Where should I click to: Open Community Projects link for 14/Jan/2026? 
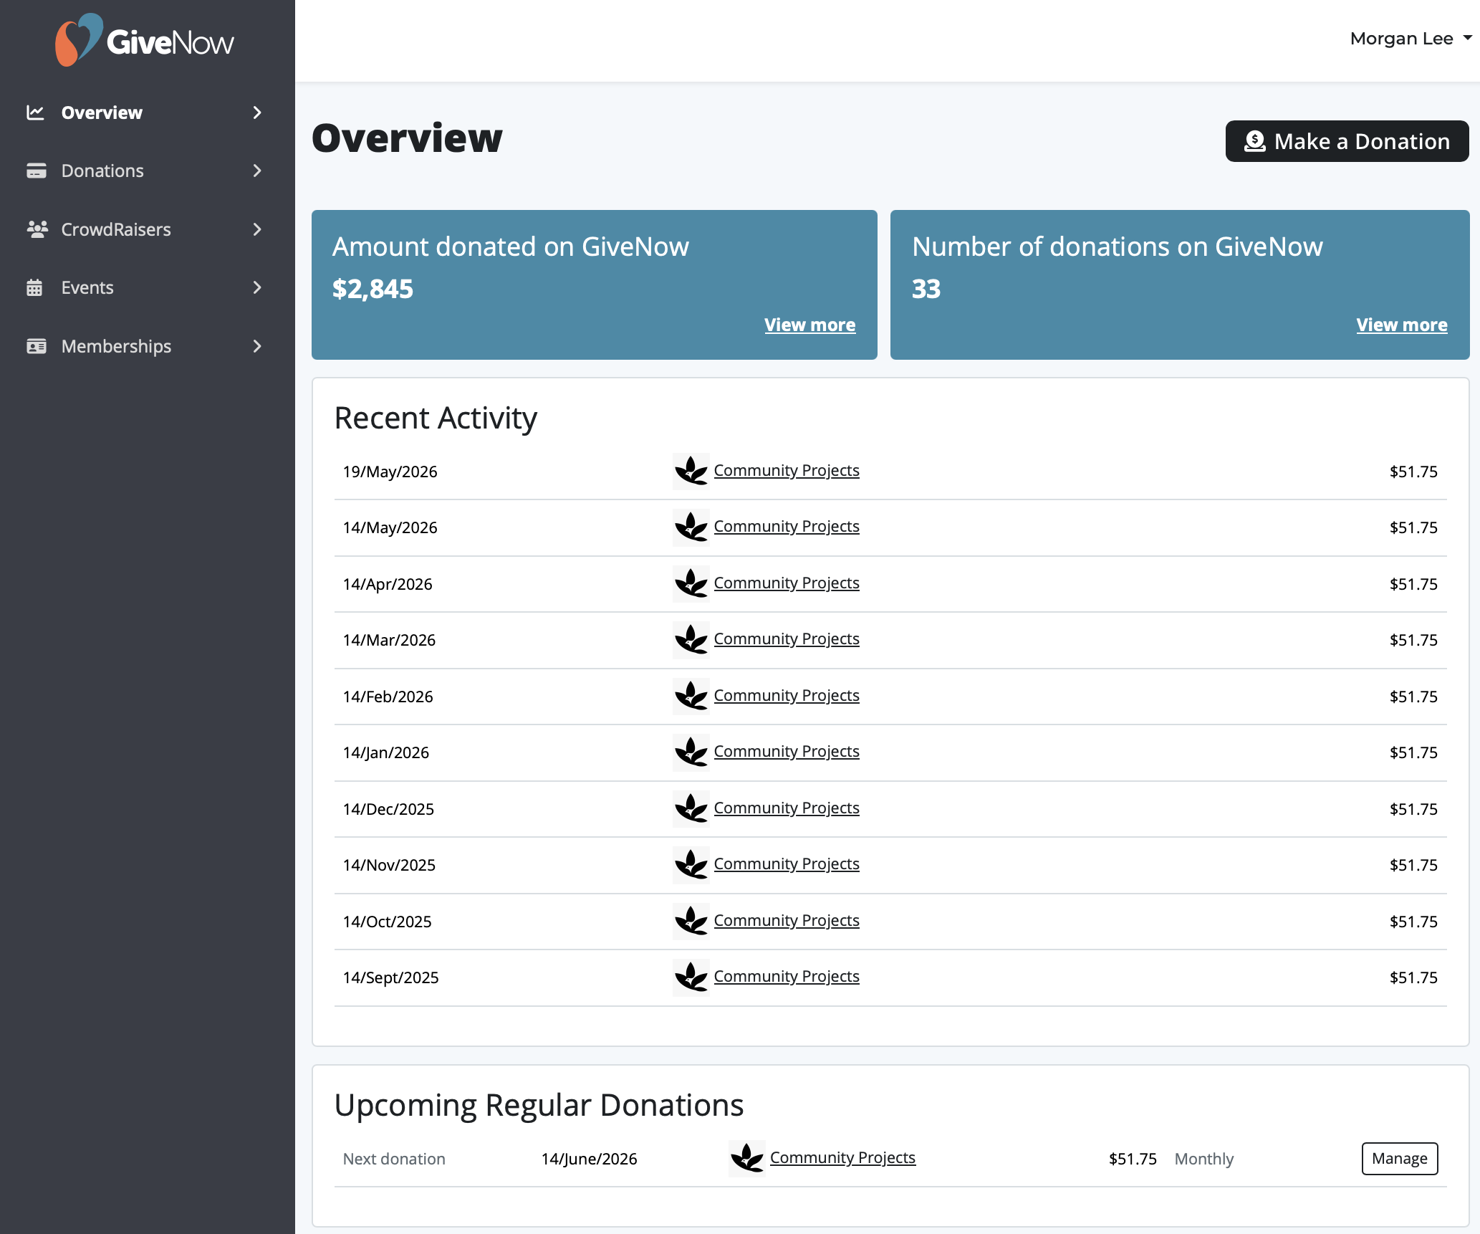click(x=787, y=752)
